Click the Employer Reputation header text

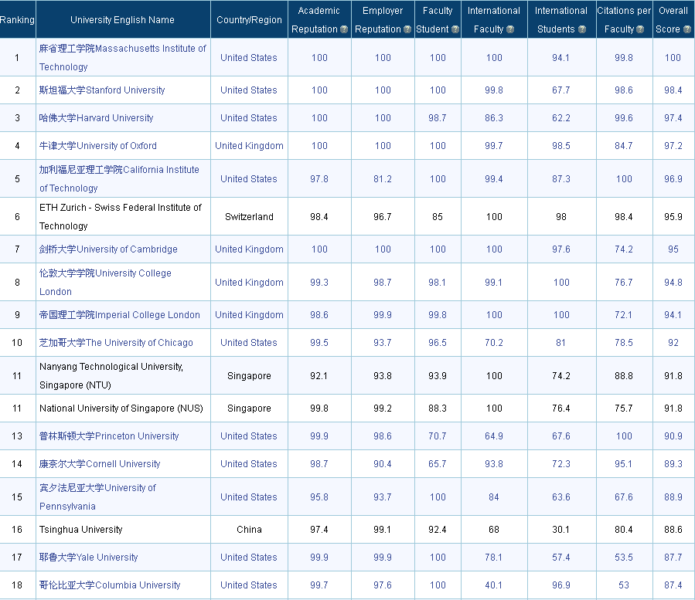click(x=379, y=20)
